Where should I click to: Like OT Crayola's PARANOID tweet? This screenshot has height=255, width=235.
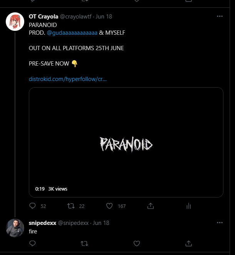coord(110,206)
